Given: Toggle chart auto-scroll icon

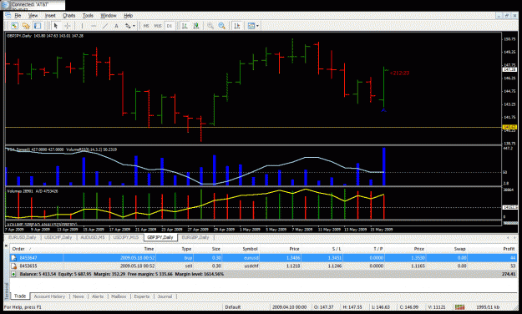Looking at the screenshot, I should [x=236, y=26].
